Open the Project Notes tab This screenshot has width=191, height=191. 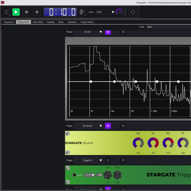click(x=87, y=22)
